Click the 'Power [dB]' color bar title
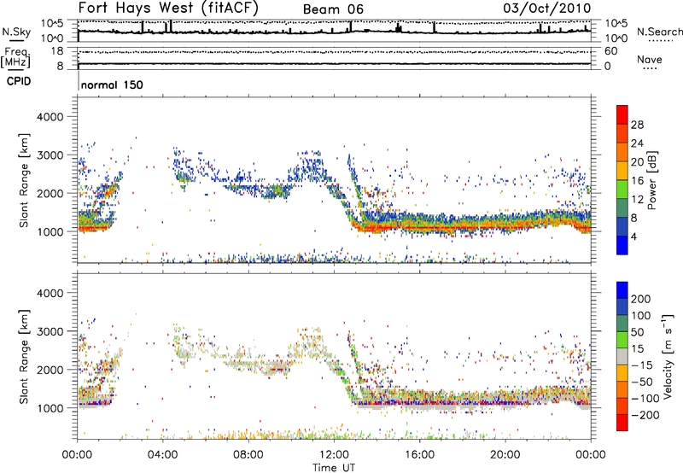Screen dimensions: 683x473 tap(651, 180)
